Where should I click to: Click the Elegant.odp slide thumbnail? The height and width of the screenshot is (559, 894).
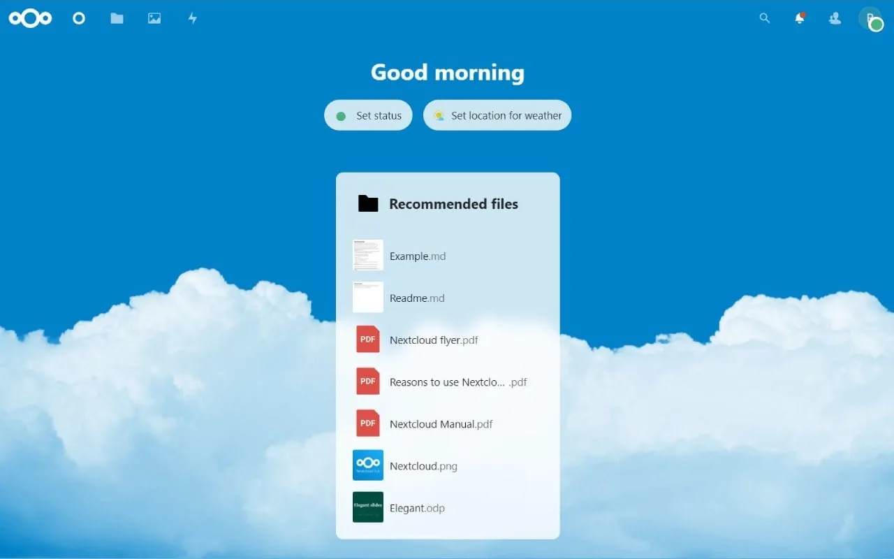pos(368,507)
